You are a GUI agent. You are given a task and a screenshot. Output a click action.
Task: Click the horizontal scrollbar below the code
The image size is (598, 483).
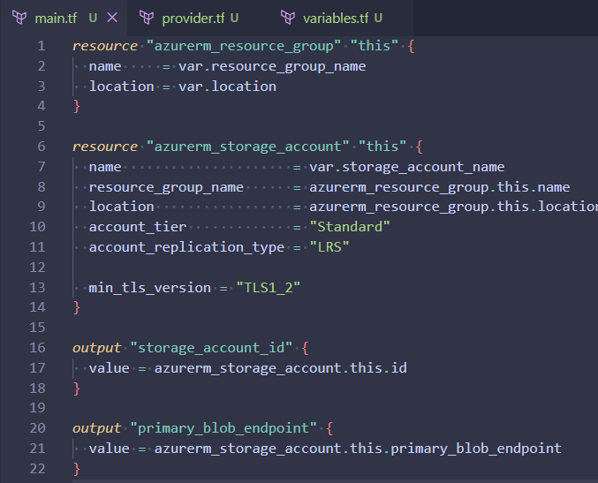click(335, 481)
